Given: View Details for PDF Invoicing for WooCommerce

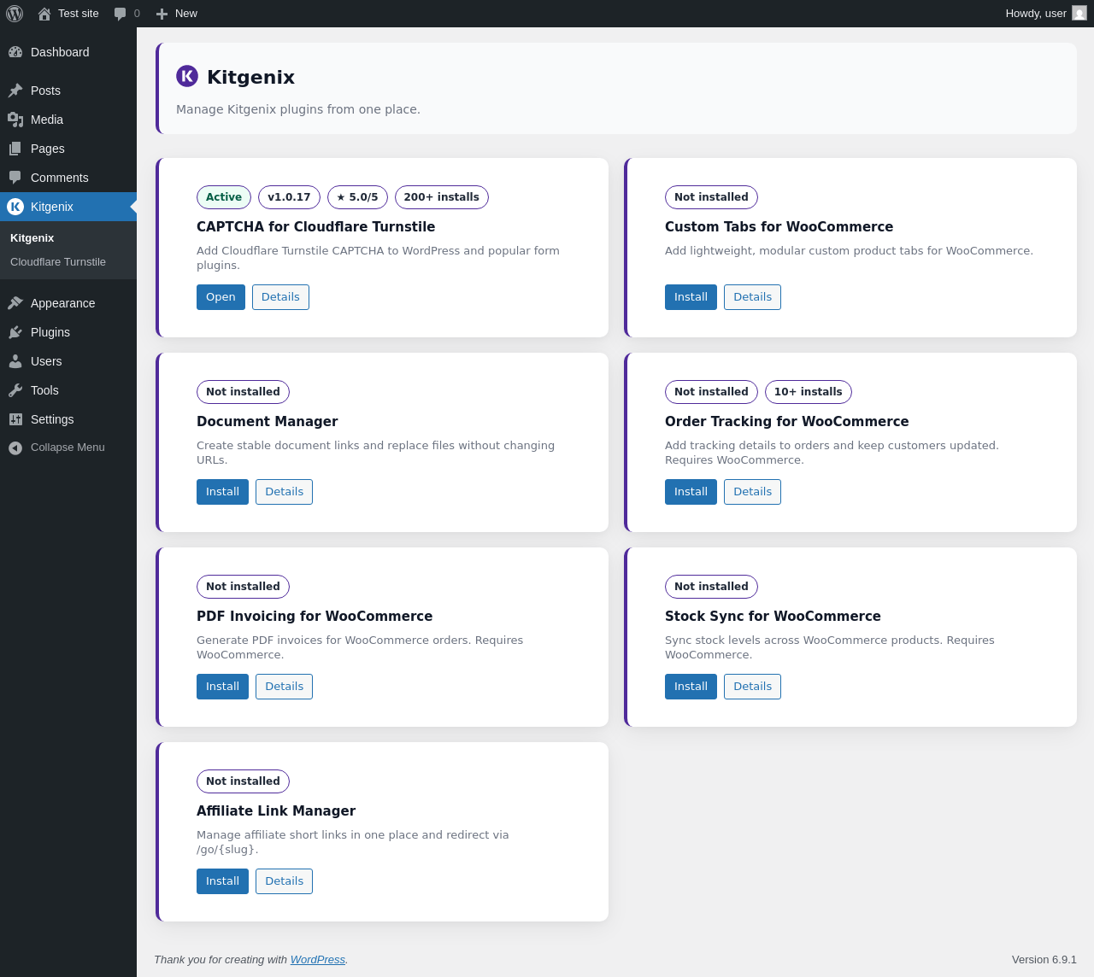Looking at the screenshot, I should pos(284,687).
